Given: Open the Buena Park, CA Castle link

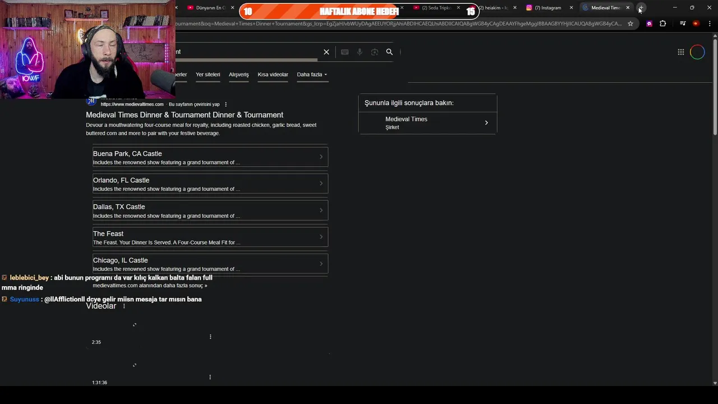Looking at the screenshot, I should (127, 154).
